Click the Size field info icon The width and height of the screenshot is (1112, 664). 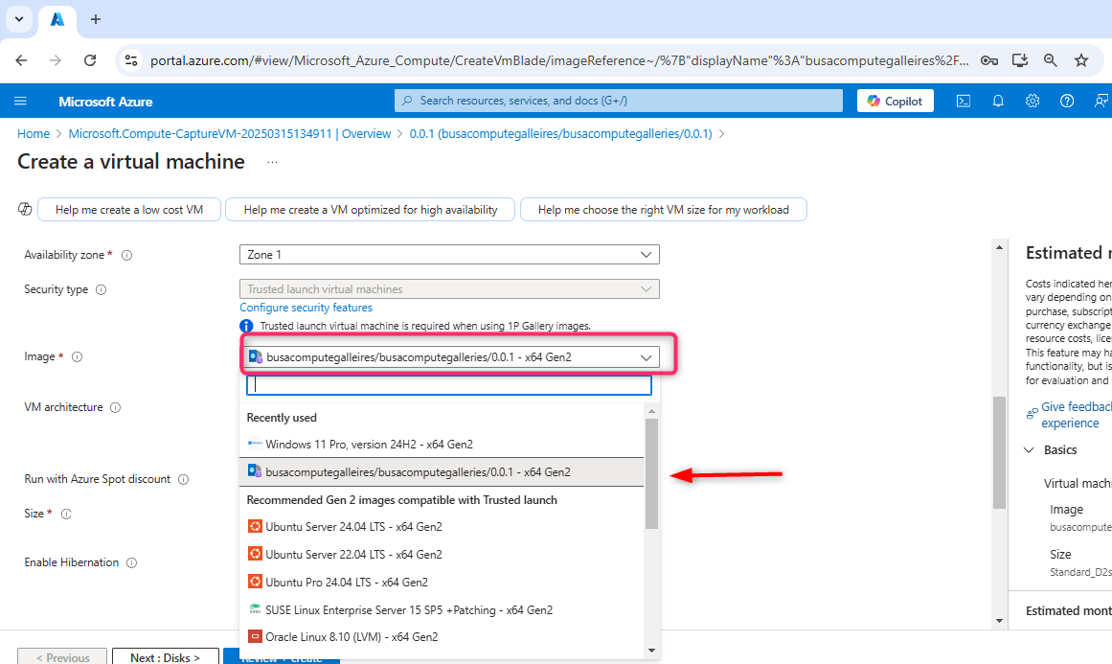(x=66, y=514)
